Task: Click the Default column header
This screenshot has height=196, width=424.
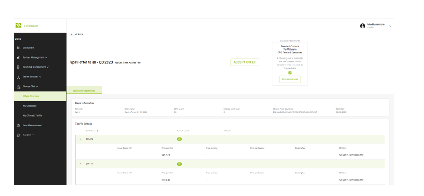Action: 227,131
